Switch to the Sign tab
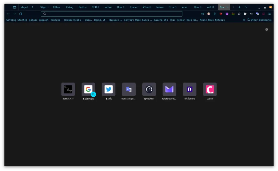 pyautogui.click(x=44, y=7)
